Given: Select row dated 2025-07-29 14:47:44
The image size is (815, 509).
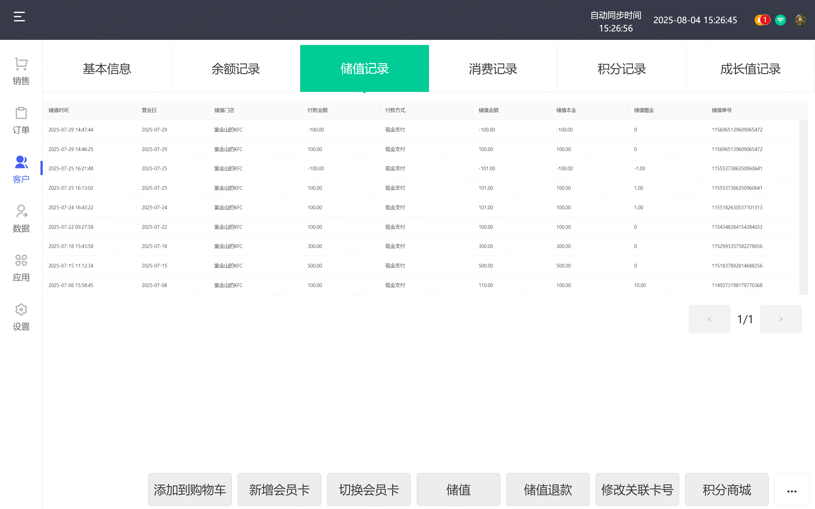Looking at the screenshot, I should [421, 130].
